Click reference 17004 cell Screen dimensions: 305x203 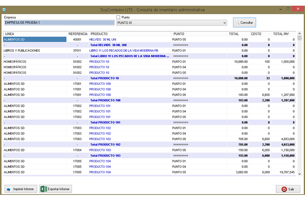pos(77,150)
